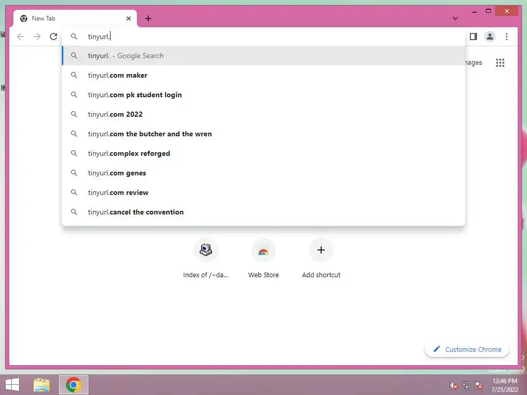
Task: Click the network tray icon
Action: (x=466, y=385)
